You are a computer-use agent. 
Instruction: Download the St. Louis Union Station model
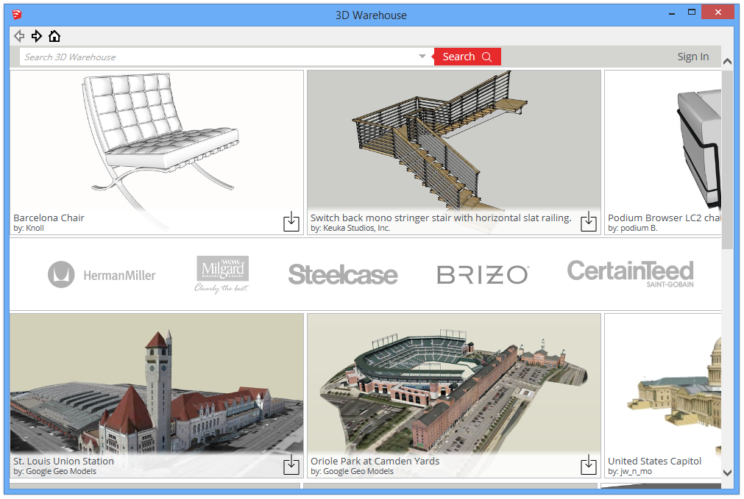point(291,464)
